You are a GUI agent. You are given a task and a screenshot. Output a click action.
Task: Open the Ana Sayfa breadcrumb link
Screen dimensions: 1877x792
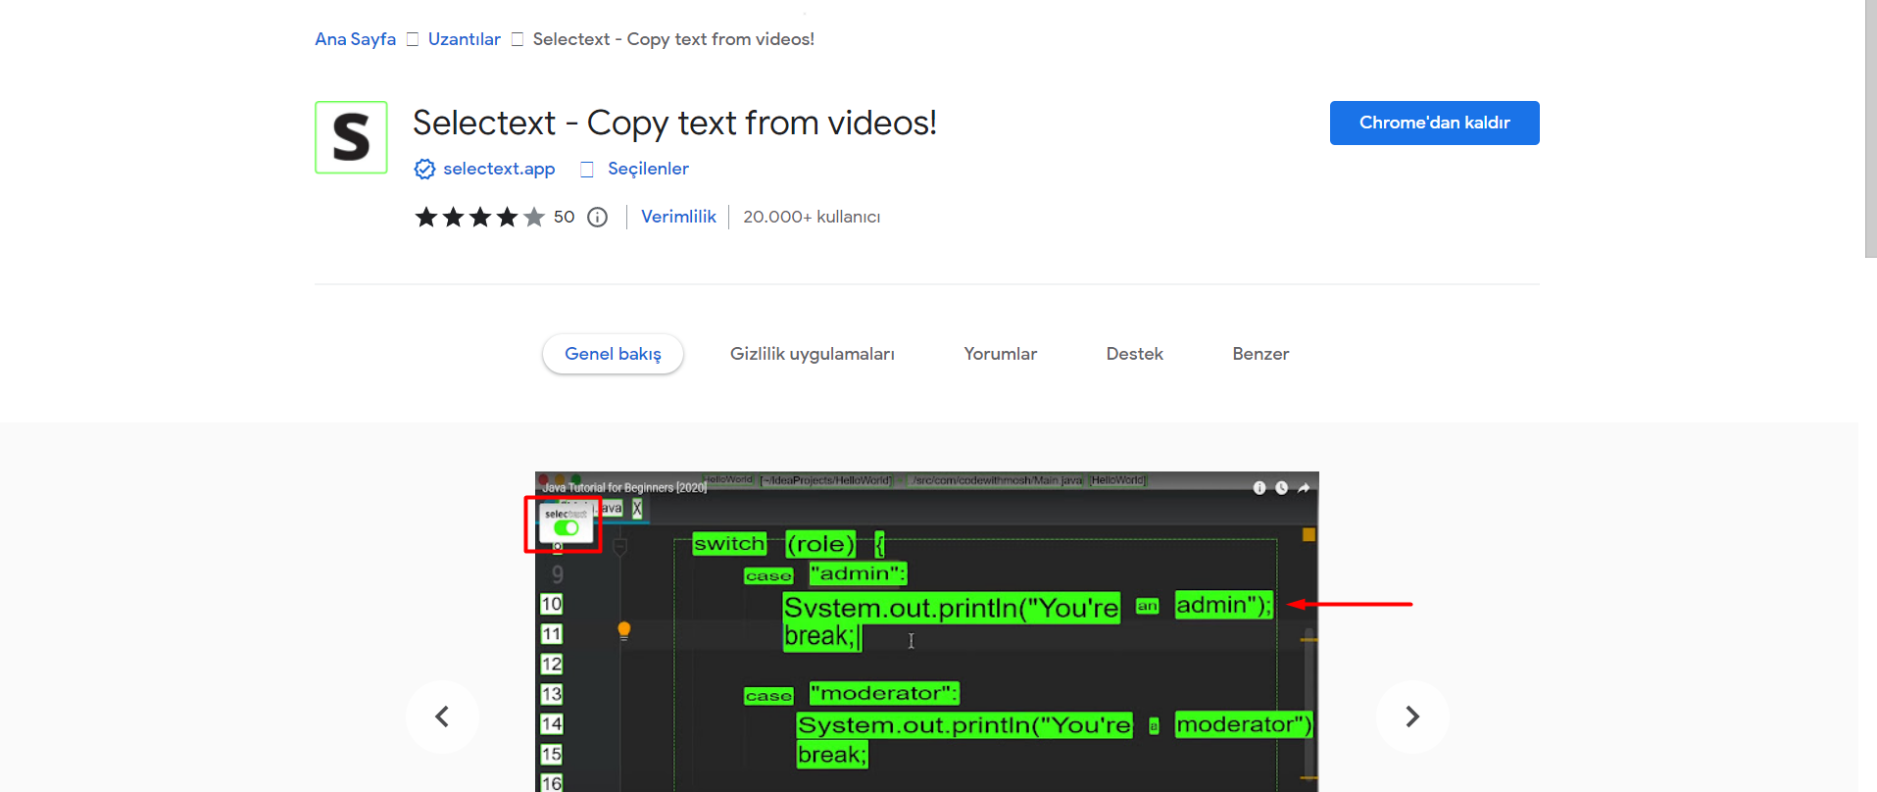(x=355, y=39)
